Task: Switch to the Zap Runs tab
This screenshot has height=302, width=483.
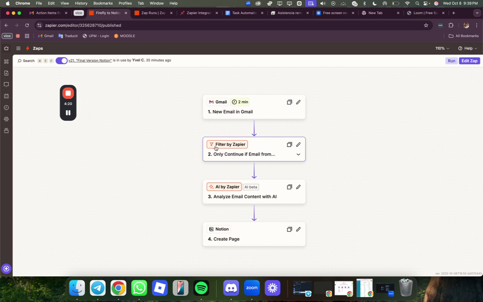Action: point(153,13)
